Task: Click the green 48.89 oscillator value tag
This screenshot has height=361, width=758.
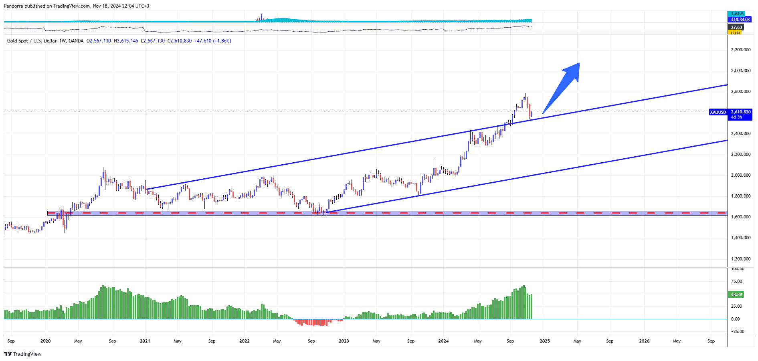Action: [x=736, y=294]
